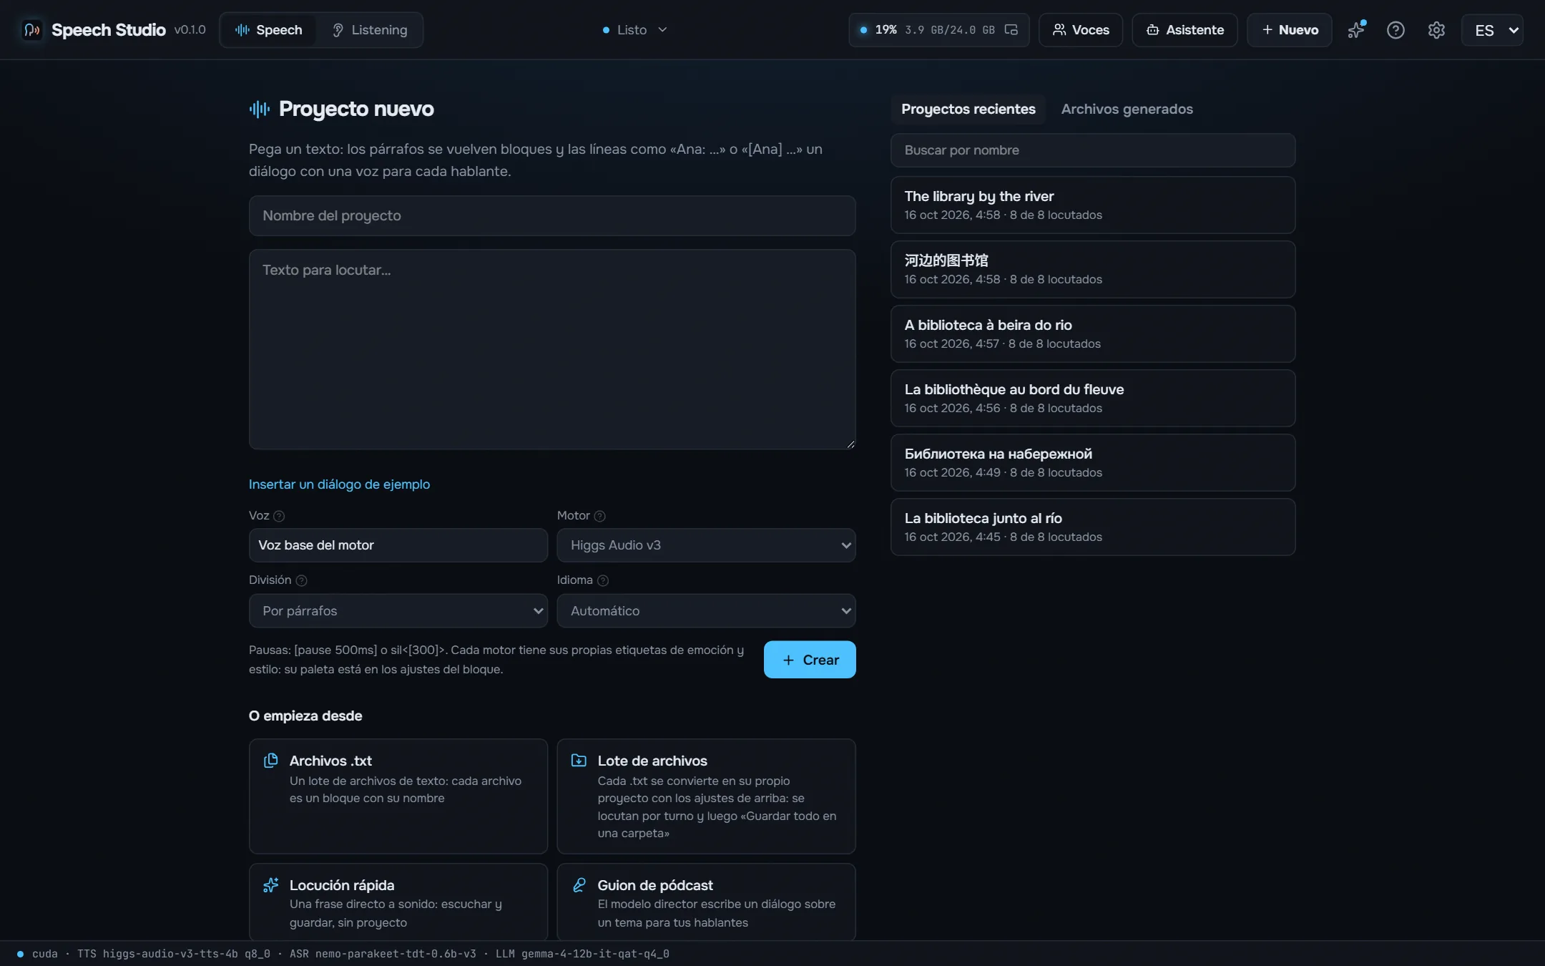The width and height of the screenshot is (1545, 966).
Task: Open the Automático idioma dropdown
Action: point(706,611)
